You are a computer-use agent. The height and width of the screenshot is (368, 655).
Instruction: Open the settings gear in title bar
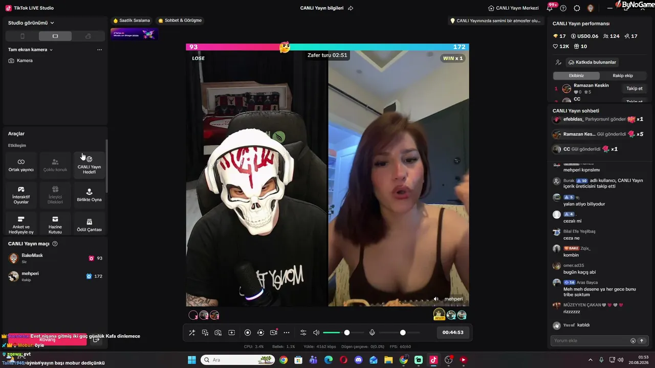pyautogui.click(x=577, y=8)
